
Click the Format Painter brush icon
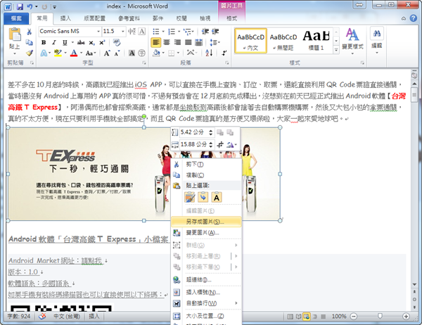pyautogui.click(x=29, y=53)
